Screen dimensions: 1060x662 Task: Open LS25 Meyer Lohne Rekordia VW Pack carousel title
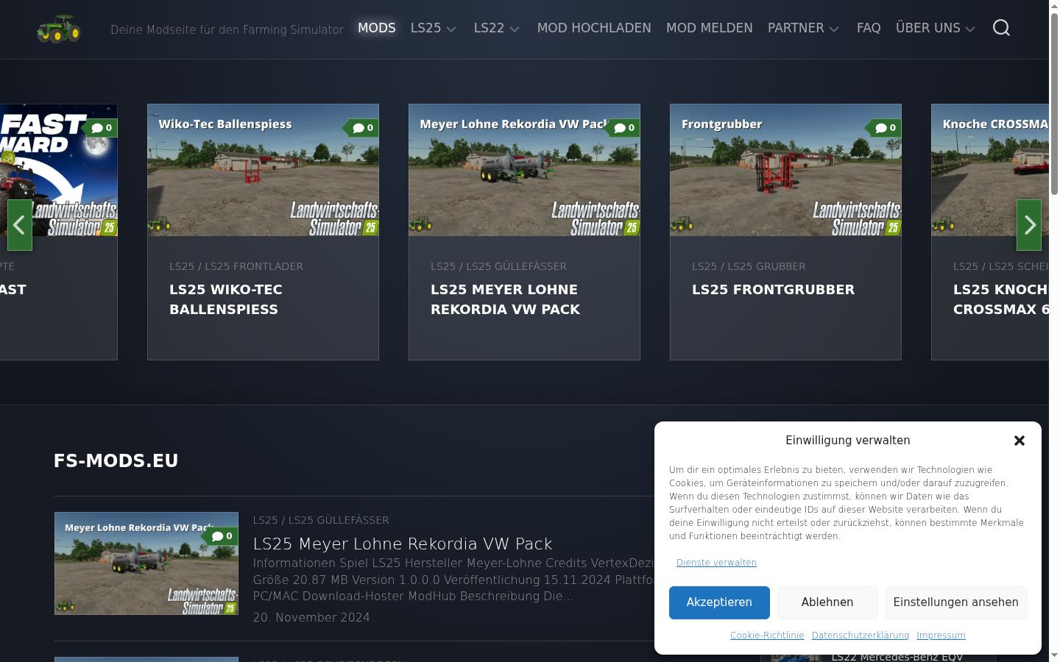pyautogui.click(x=506, y=299)
